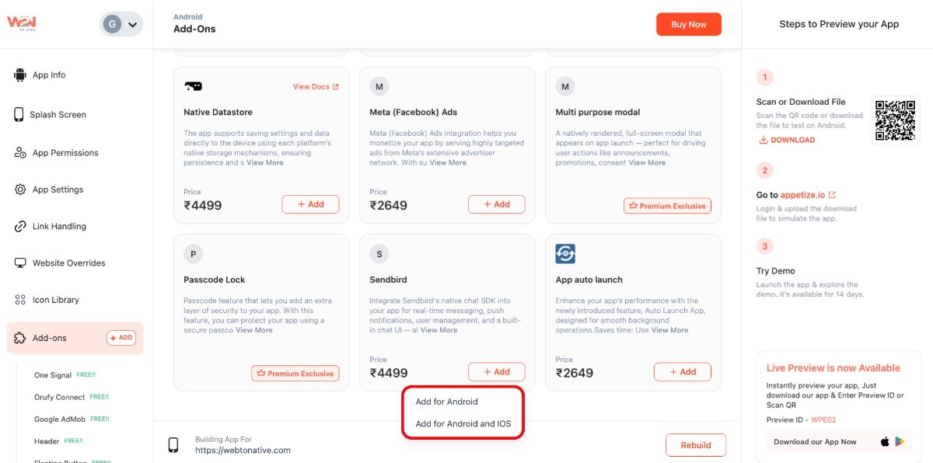The height and width of the screenshot is (463, 933).
Task: Add the Meta (Facebook) Ads add-on
Action: (496, 204)
